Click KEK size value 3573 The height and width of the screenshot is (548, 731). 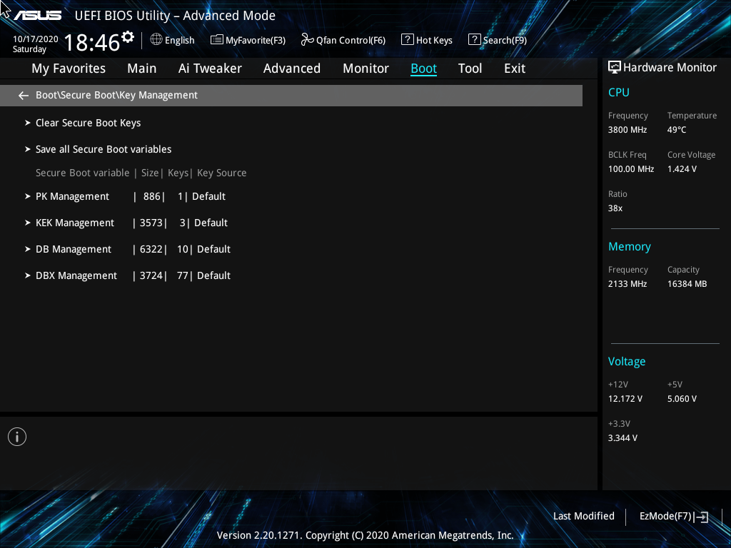tap(151, 223)
